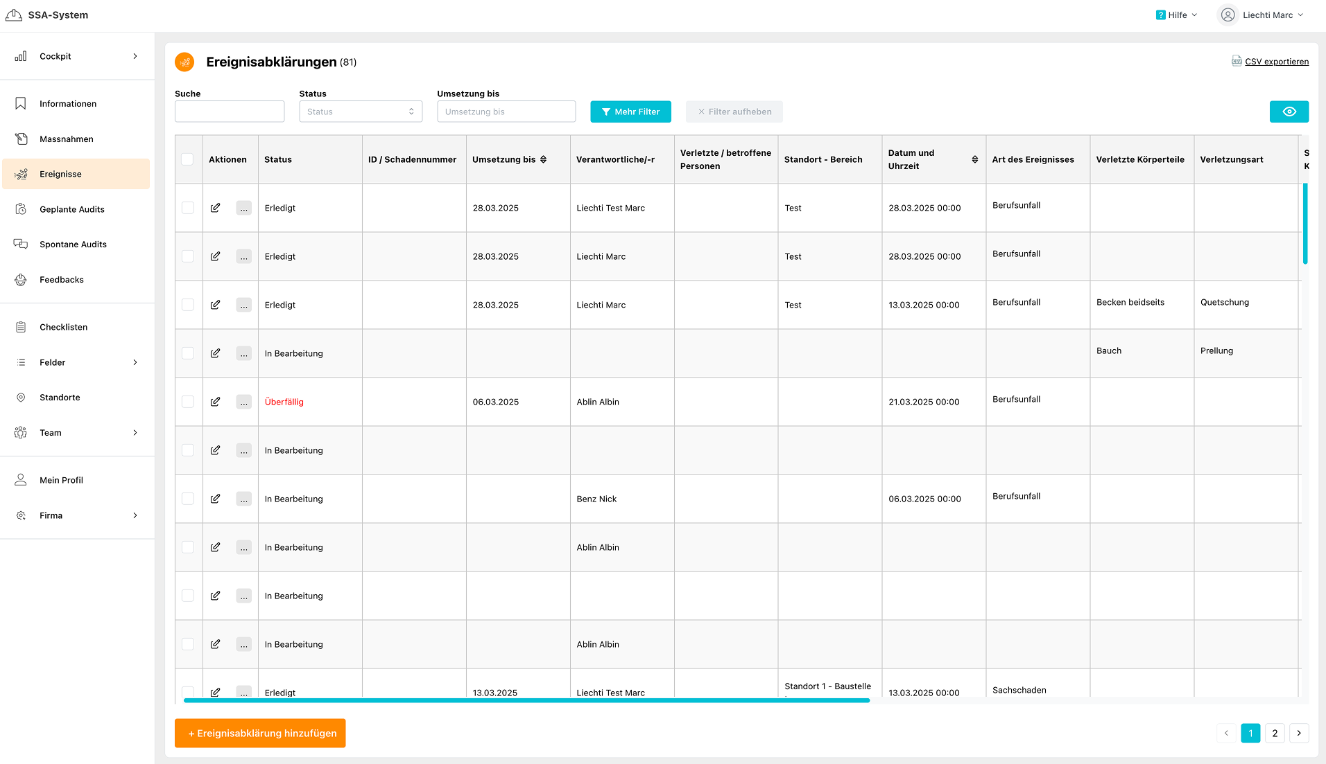Tick the checkbox of the Überfällig row
Screen dimensions: 1326x764
tap(187, 402)
